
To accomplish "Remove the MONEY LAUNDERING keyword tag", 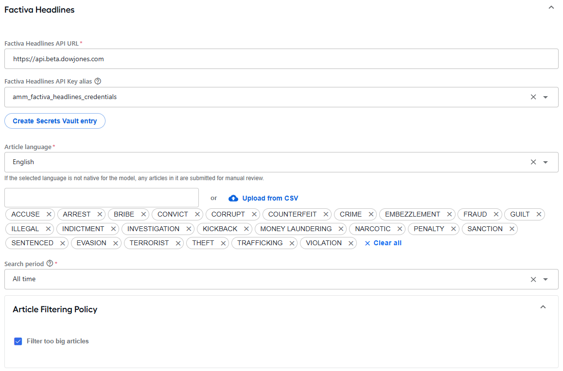I will 341,229.
